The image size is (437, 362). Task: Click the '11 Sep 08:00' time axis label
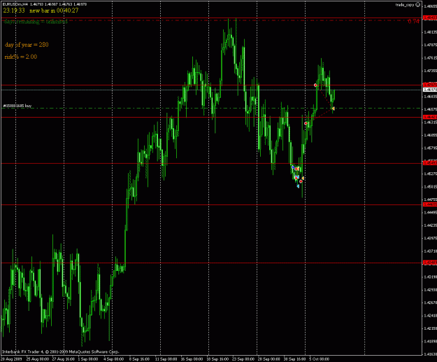tap(166, 359)
